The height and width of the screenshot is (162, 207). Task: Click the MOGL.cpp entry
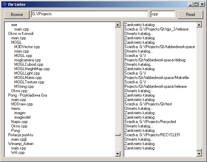point(23,56)
